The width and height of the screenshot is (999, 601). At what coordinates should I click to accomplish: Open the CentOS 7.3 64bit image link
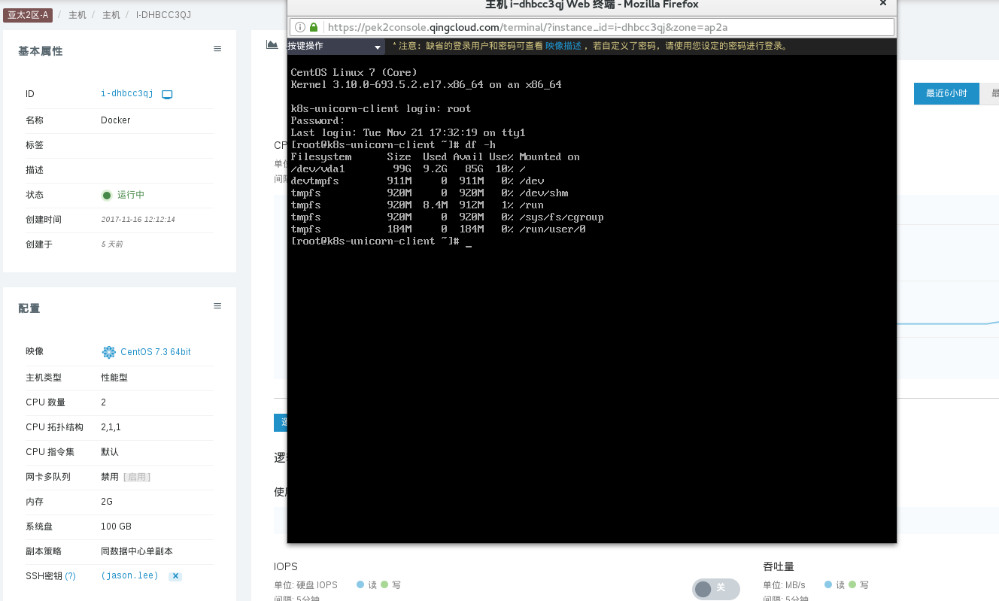point(155,352)
